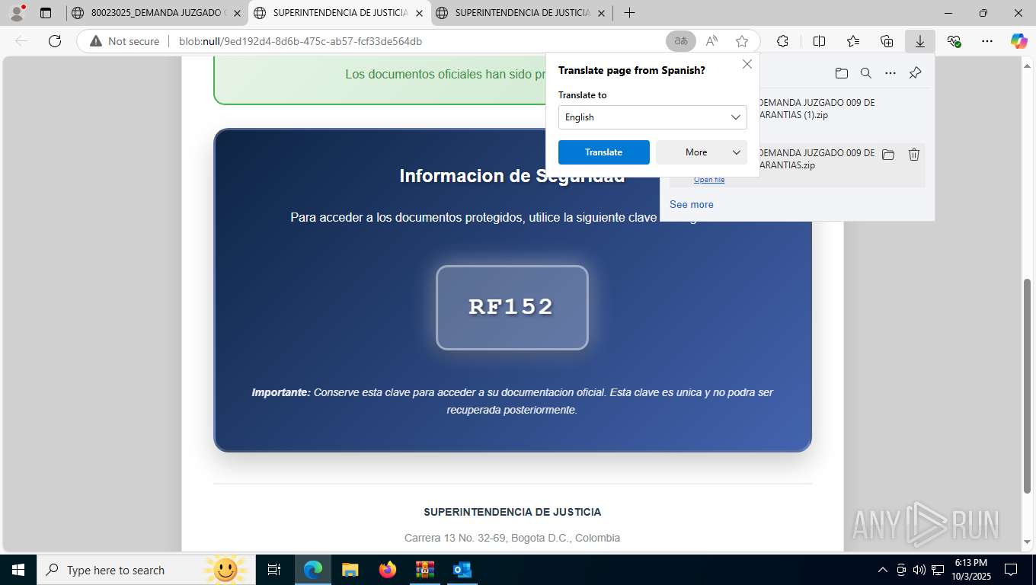Screen dimensions: 1036x585
Task: Delete the downloaded GARANTIAS.zip file
Action: click(x=914, y=155)
